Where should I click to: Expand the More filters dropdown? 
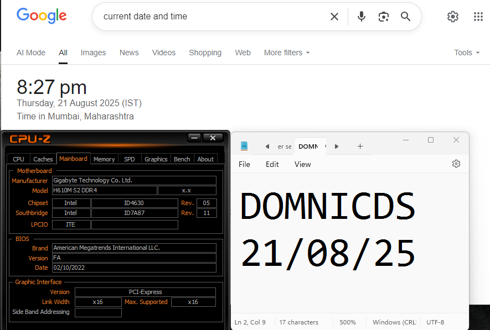click(x=287, y=53)
